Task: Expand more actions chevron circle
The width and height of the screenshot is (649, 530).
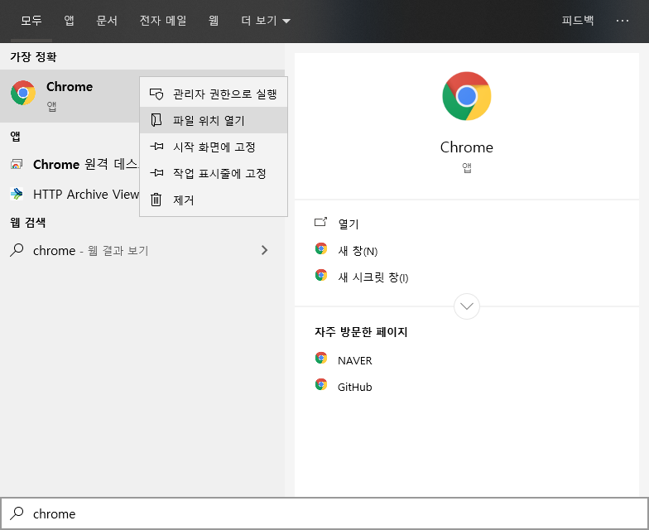Action: tap(467, 306)
